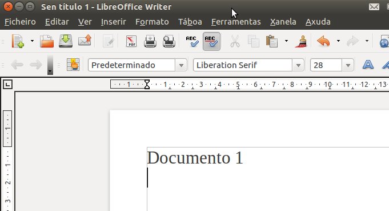
Task: Click the font size field showing 28
Action: pyautogui.click(x=326, y=65)
